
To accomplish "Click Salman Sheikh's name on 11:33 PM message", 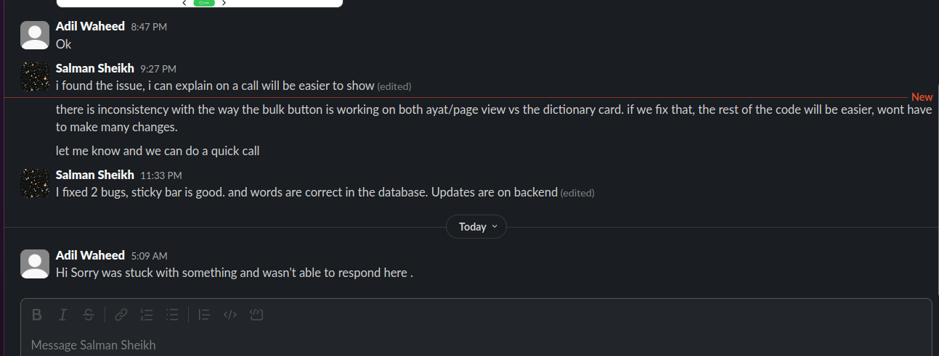I will click(x=94, y=175).
